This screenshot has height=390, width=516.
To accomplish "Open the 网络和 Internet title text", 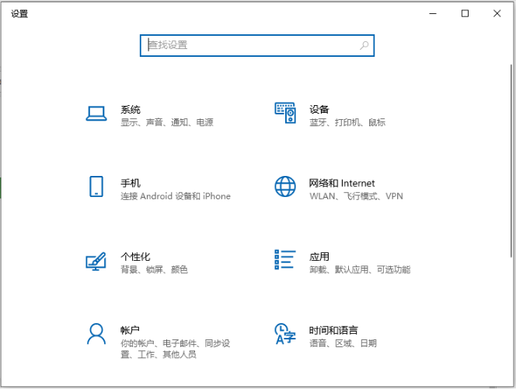I will pyautogui.click(x=341, y=183).
